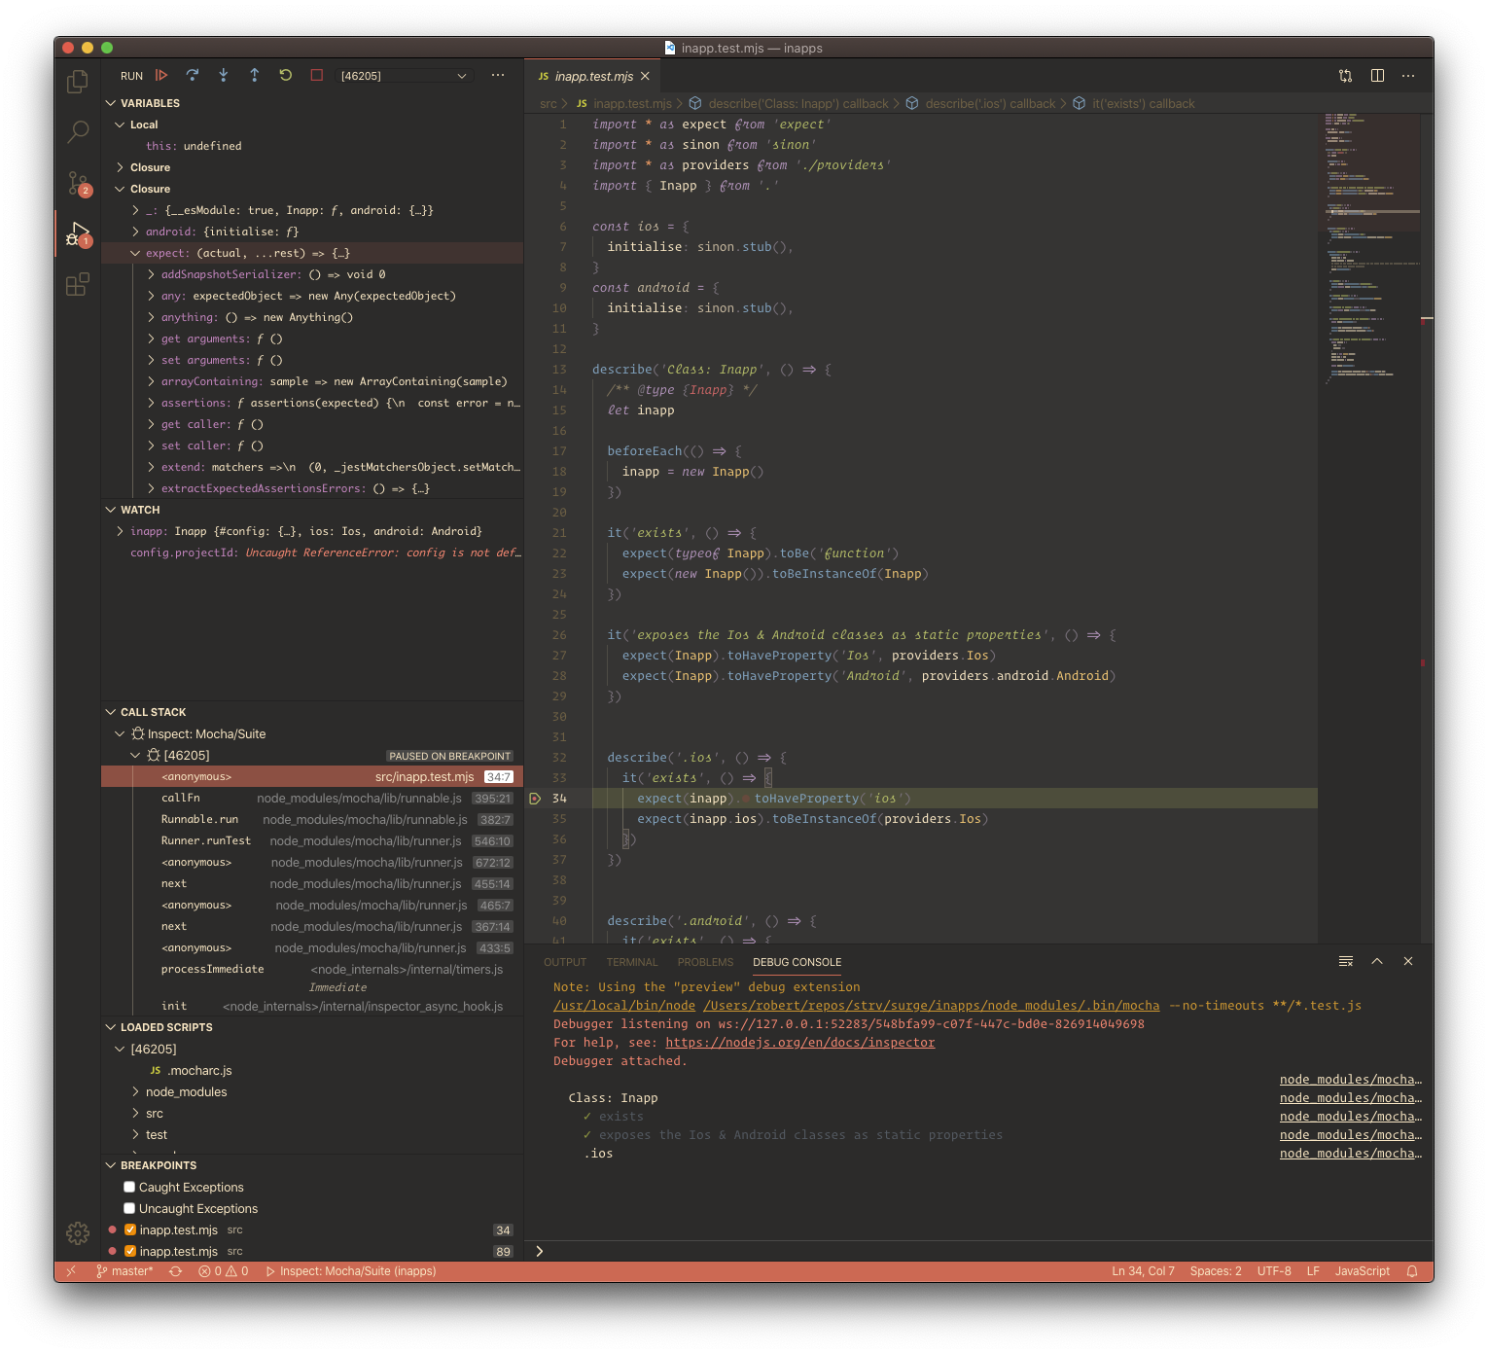Change language mode from JavaScript

[x=1362, y=1271]
